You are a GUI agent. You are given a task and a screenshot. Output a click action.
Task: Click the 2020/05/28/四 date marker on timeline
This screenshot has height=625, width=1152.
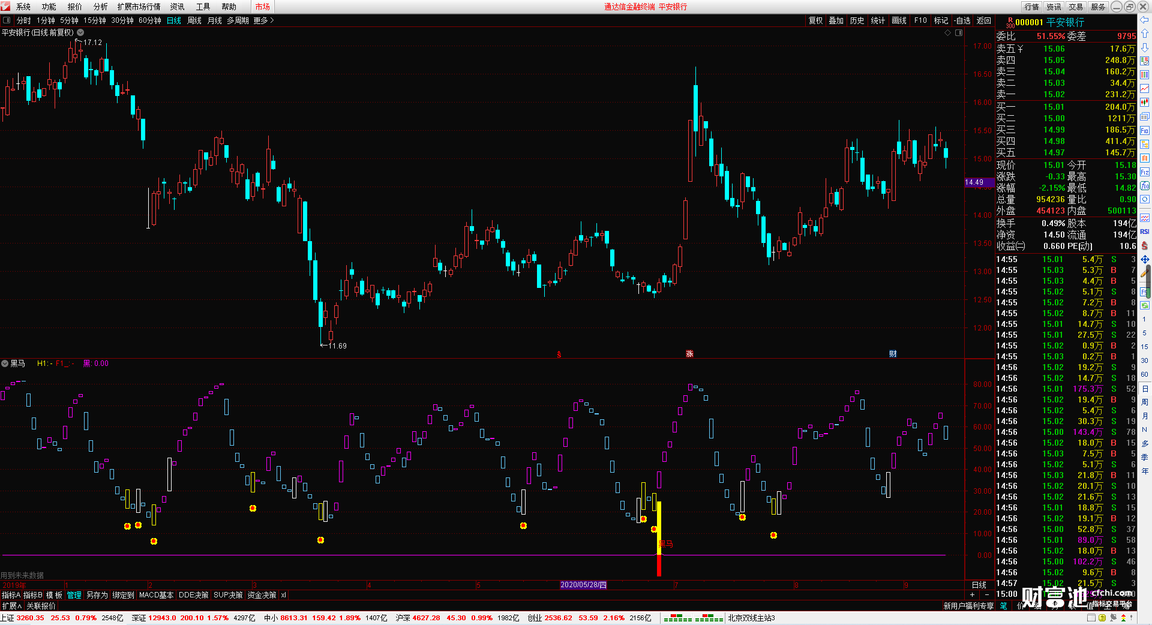point(583,585)
